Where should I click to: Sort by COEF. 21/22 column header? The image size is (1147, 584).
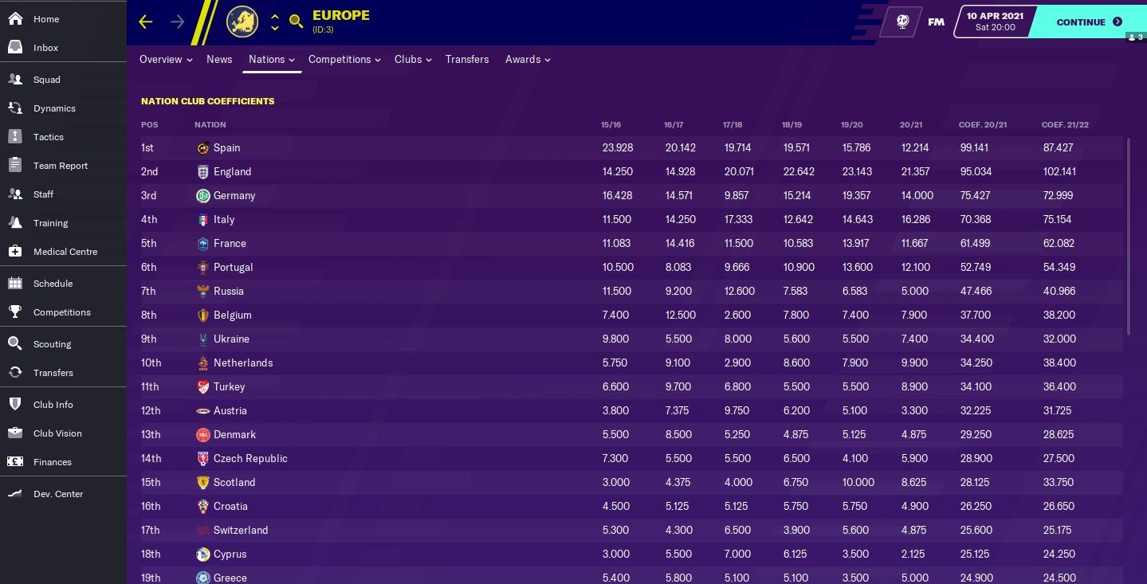tap(1065, 124)
